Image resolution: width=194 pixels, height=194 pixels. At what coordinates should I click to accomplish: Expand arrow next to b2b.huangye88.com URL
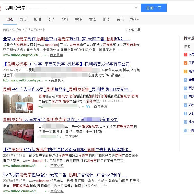(x=46, y=81)
